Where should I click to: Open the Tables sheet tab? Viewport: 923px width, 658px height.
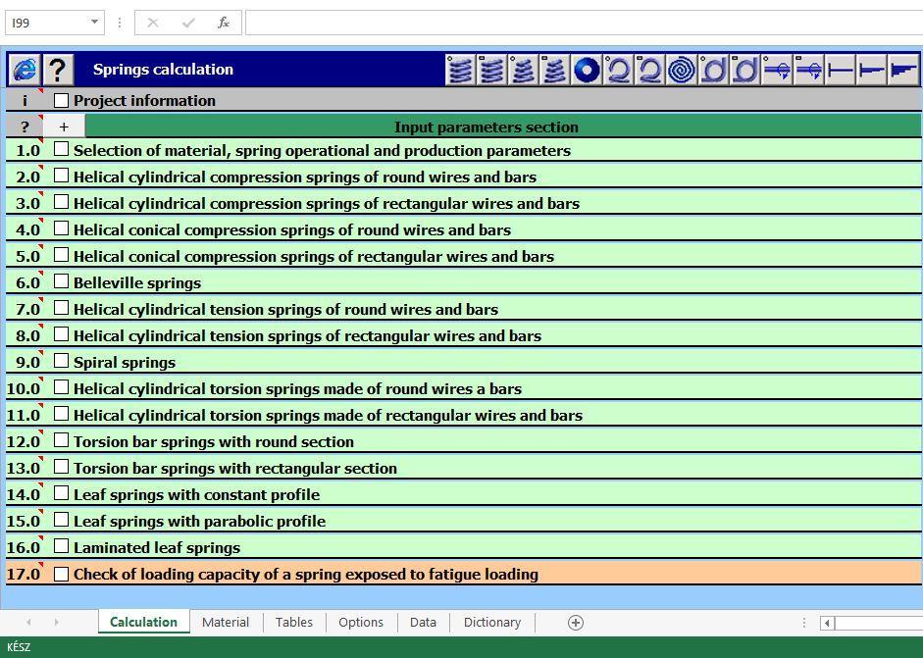point(293,622)
